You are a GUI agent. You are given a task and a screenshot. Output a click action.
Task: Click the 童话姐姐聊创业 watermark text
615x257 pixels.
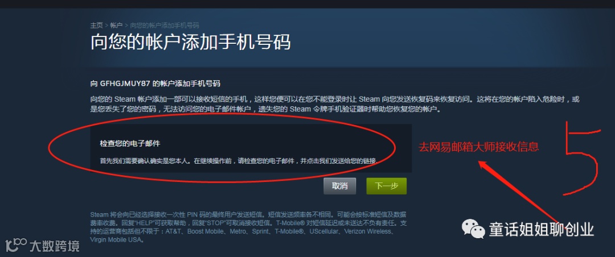(x=542, y=230)
